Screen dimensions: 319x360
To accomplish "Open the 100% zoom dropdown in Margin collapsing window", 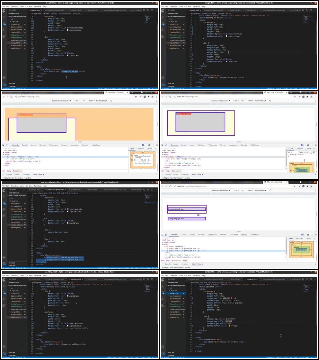I will pos(250,190).
